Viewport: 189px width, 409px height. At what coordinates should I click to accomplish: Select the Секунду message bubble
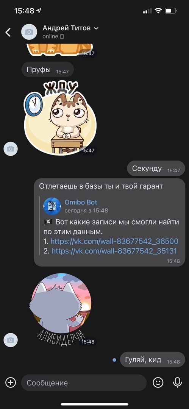[x=156, y=169]
